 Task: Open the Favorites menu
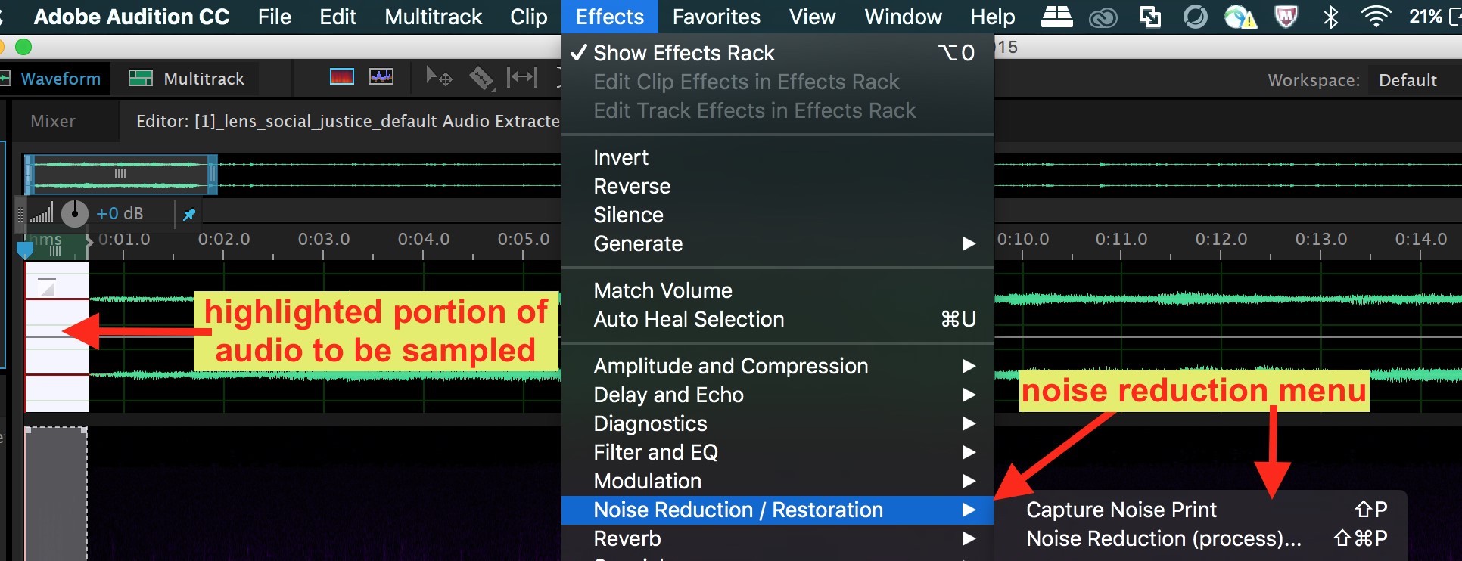(716, 17)
